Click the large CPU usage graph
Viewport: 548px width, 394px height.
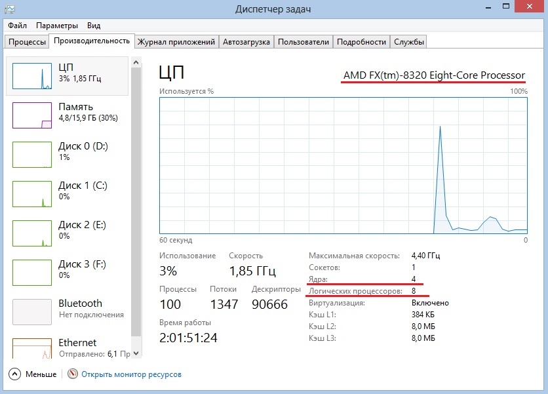click(x=343, y=165)
